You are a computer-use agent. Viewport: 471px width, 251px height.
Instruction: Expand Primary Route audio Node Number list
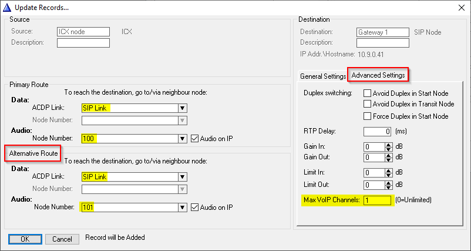point(183,138)
